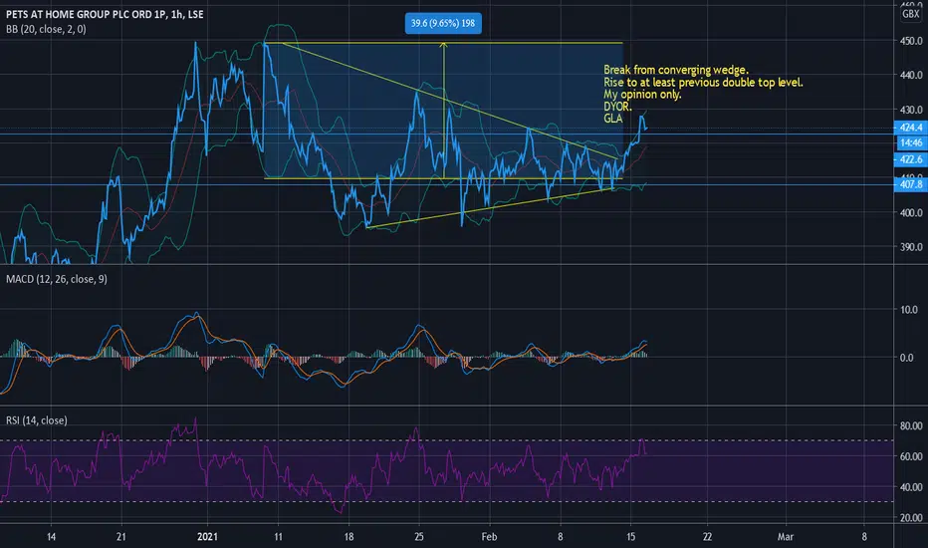
Task: Click the 'Break from converging wedge.' annotation text
Action: (676, 70)
